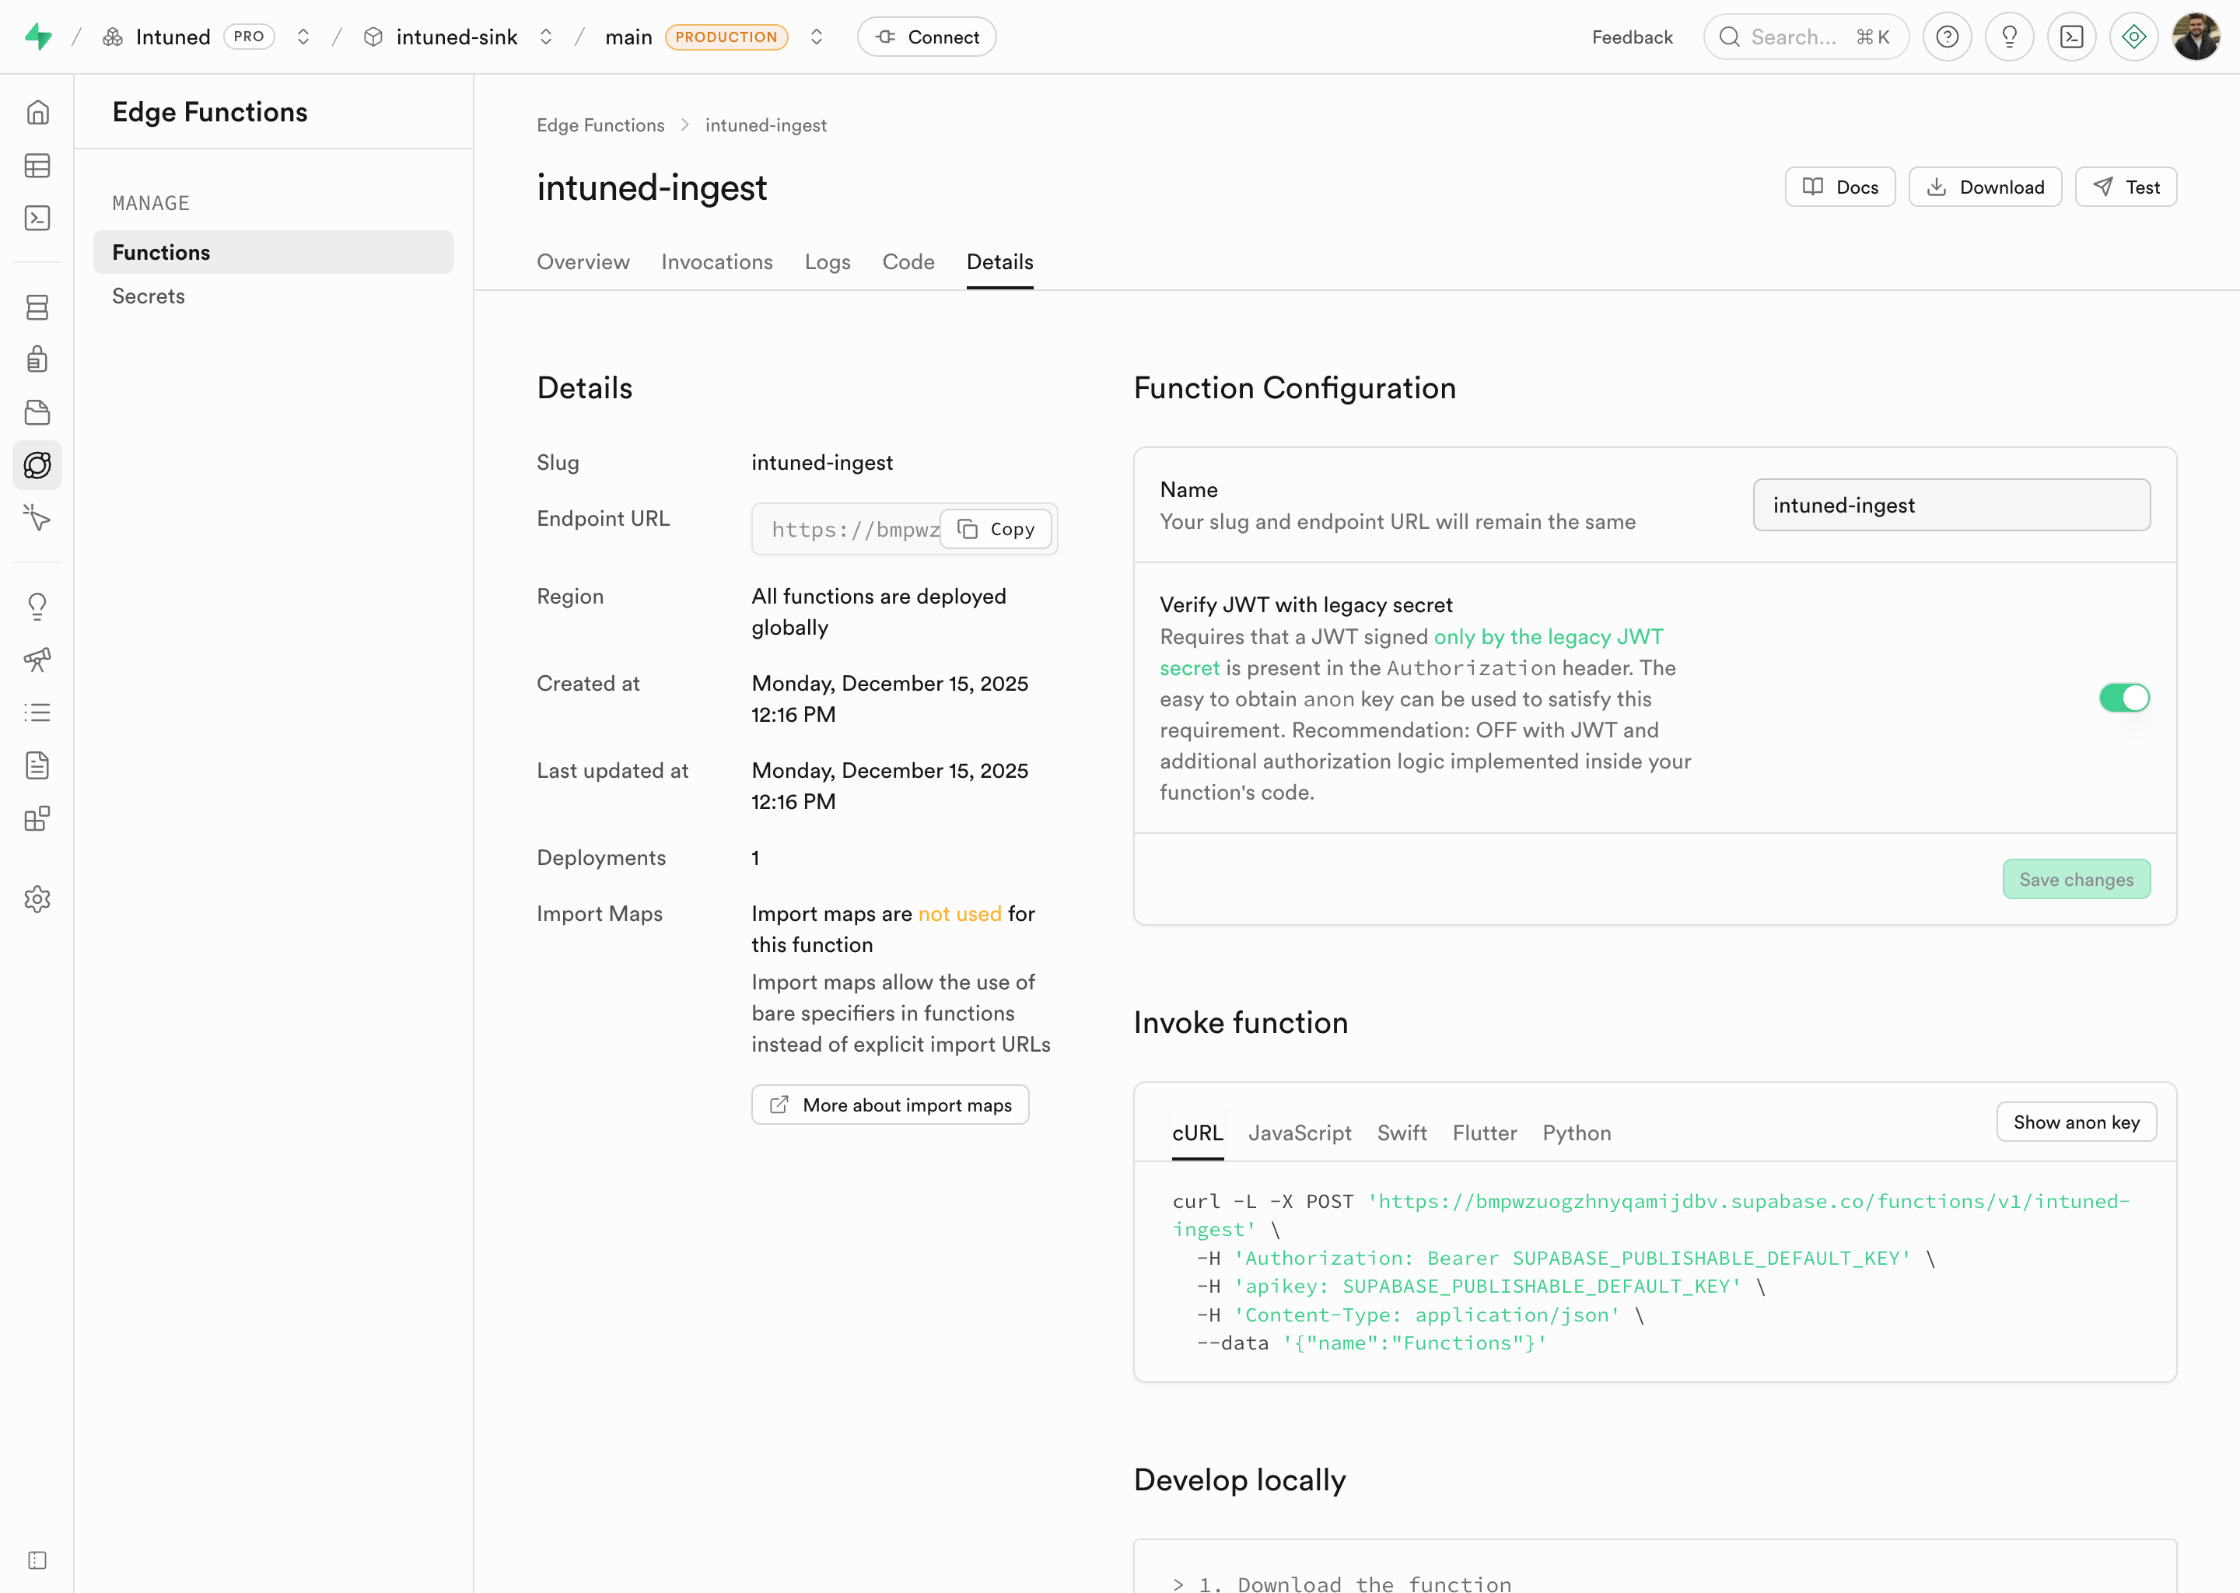Open SQL Editor sidebar icon
Viewport: 2240px width, 1593px height.
coord(37,218)
